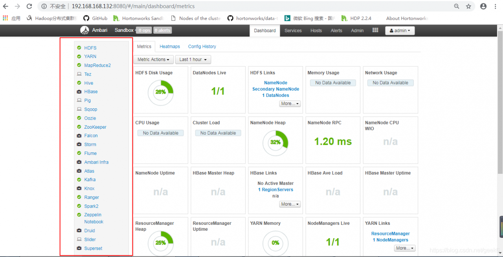Image resolution: width=503 pixels, height=257 pixels.
Task: Click the 0 alerts badge
Action: tap(162, 30)
